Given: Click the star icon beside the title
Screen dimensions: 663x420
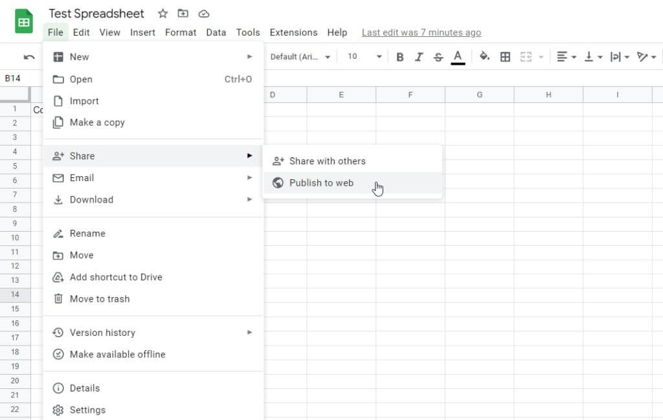Looking at the screenshot, I should [x=163, y=14].
